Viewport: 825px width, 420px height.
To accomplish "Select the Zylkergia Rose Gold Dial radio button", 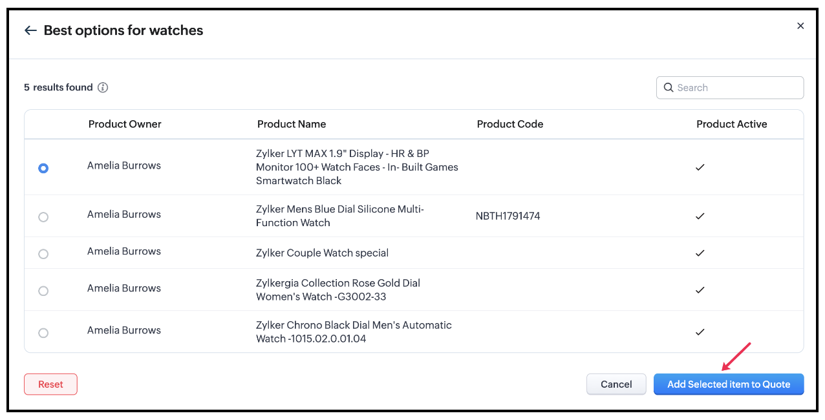I will (43, 291).
